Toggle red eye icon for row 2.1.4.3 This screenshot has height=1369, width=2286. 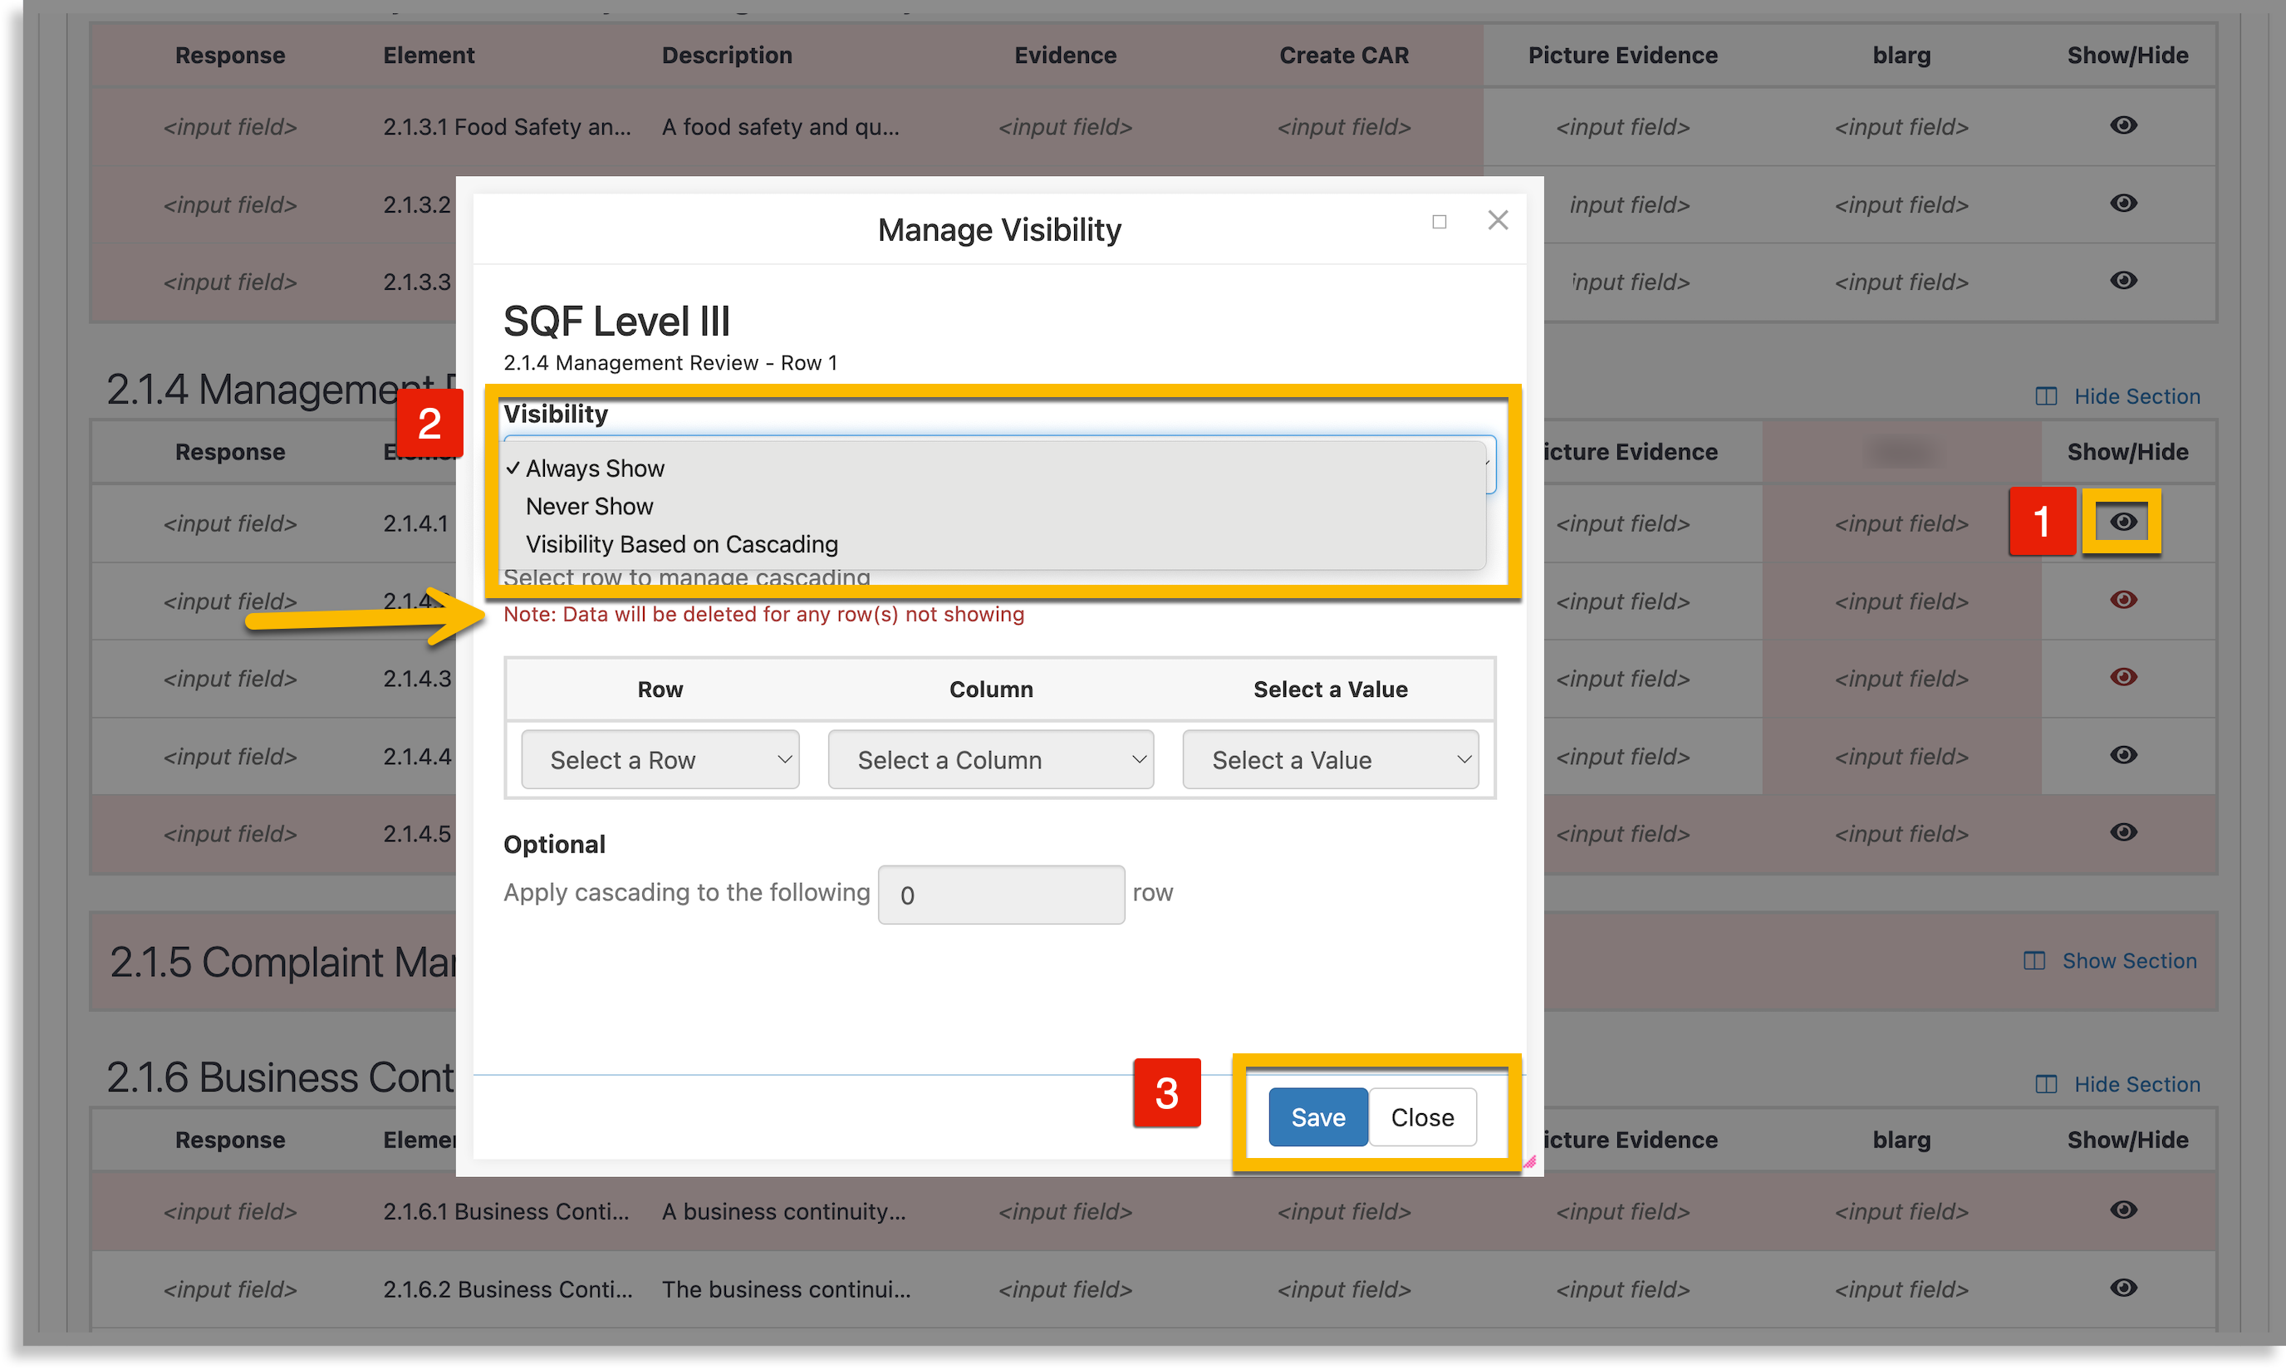(2122, 678)
